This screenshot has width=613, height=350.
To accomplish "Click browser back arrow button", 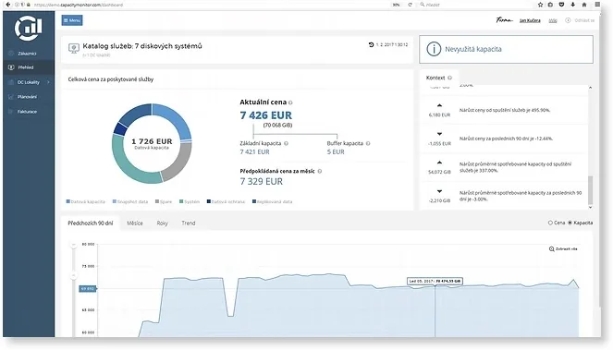I will [x=7, y=5].
